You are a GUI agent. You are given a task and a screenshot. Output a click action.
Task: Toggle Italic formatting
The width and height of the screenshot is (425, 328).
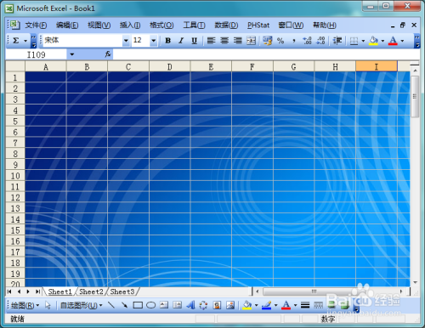pos(181,41)
